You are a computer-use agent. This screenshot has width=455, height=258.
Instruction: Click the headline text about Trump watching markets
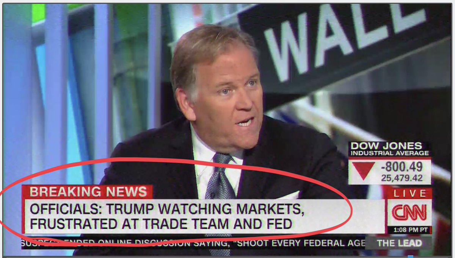point(167,216)
